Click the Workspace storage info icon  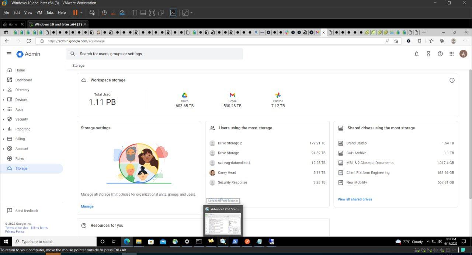pos(452,80)
